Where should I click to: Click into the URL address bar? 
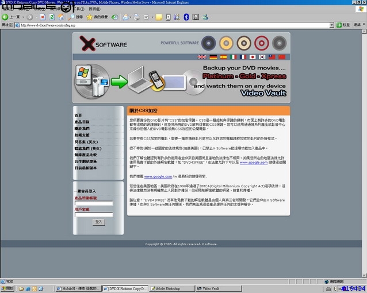point(172,25)
